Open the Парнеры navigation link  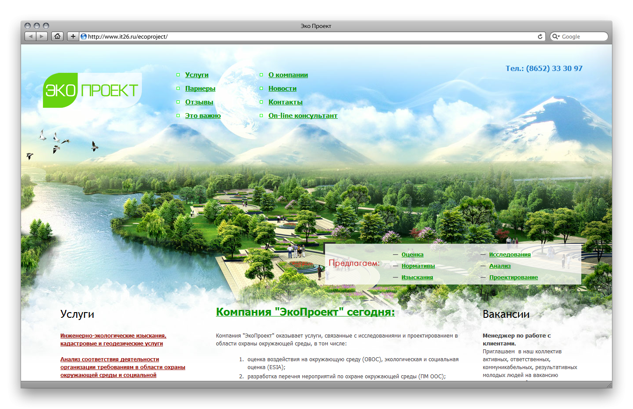tap(200, 89)
